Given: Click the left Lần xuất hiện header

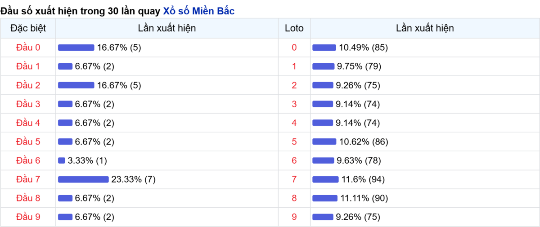Looking at the screenshot, I should point(167,28).
